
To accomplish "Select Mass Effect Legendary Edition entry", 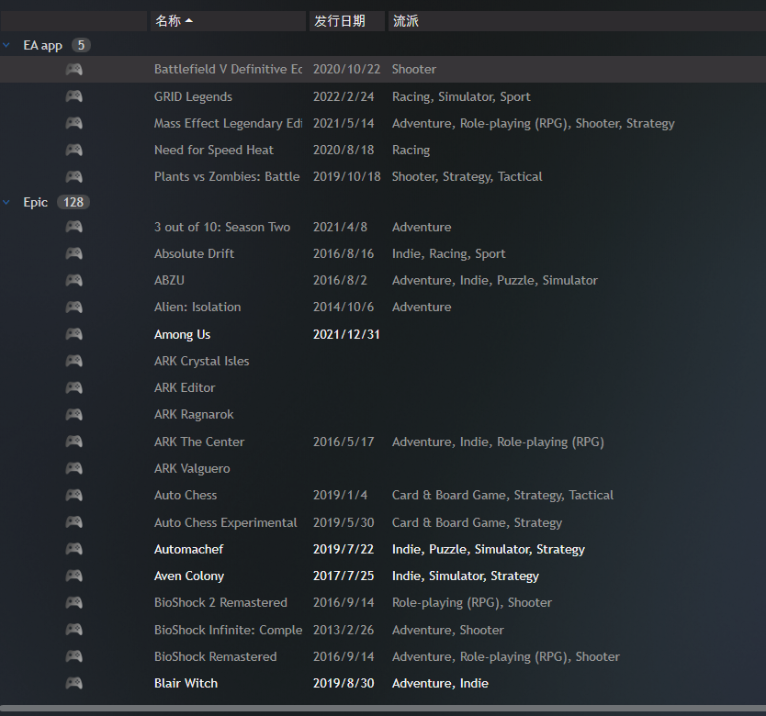I will click(228, 122).
